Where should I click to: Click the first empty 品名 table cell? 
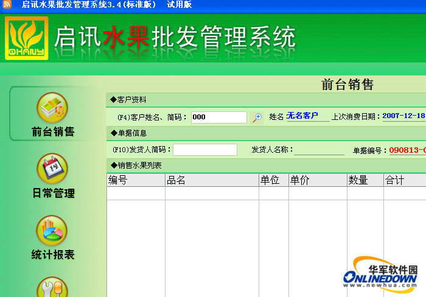(212, 194)
